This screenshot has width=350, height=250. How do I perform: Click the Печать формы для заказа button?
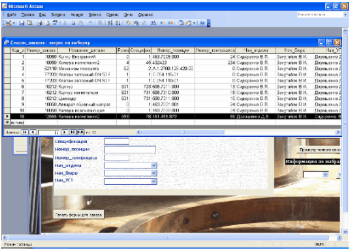click(x=78, y=215)
